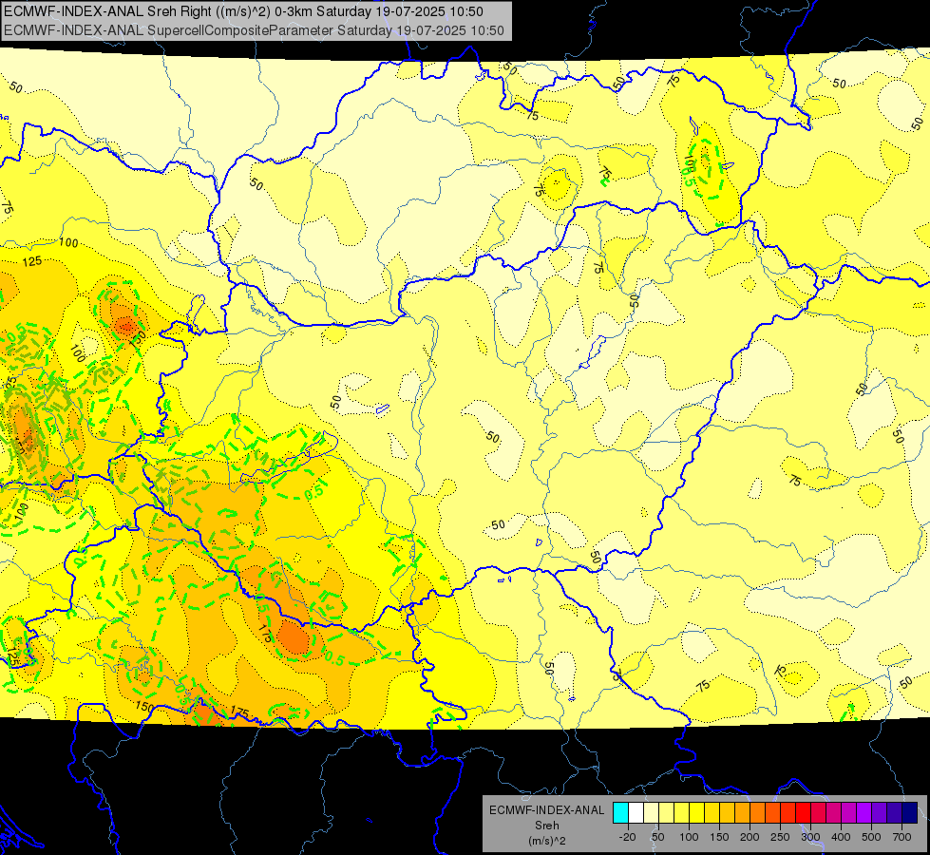930x855 pixels.
Task: Click the '(m/s)^2' unit label in the legend
Action: (546, 841)
